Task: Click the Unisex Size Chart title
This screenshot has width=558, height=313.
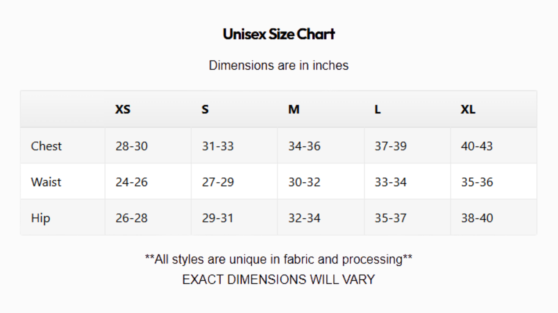Action: tap(279, 34)
